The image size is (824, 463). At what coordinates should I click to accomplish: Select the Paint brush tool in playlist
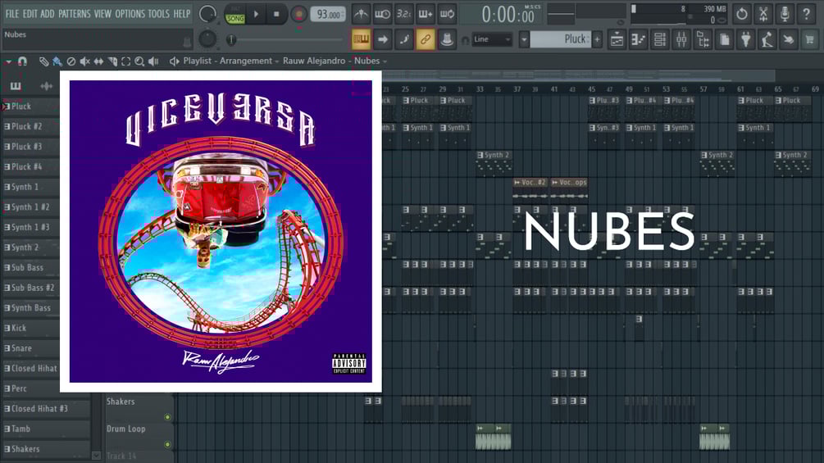pyautogui.click(x=57, y=61)
